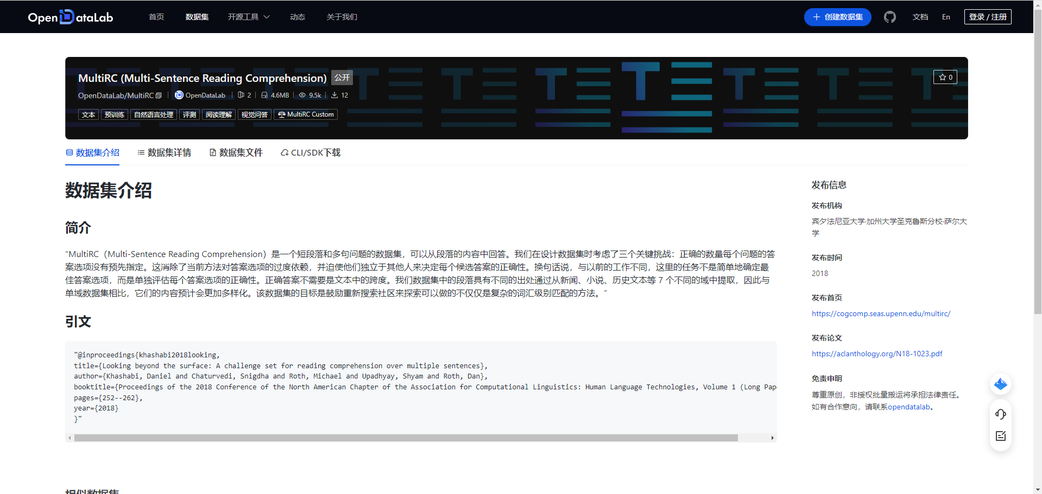Star the MultiRC dataset

(x=945, y=77)
